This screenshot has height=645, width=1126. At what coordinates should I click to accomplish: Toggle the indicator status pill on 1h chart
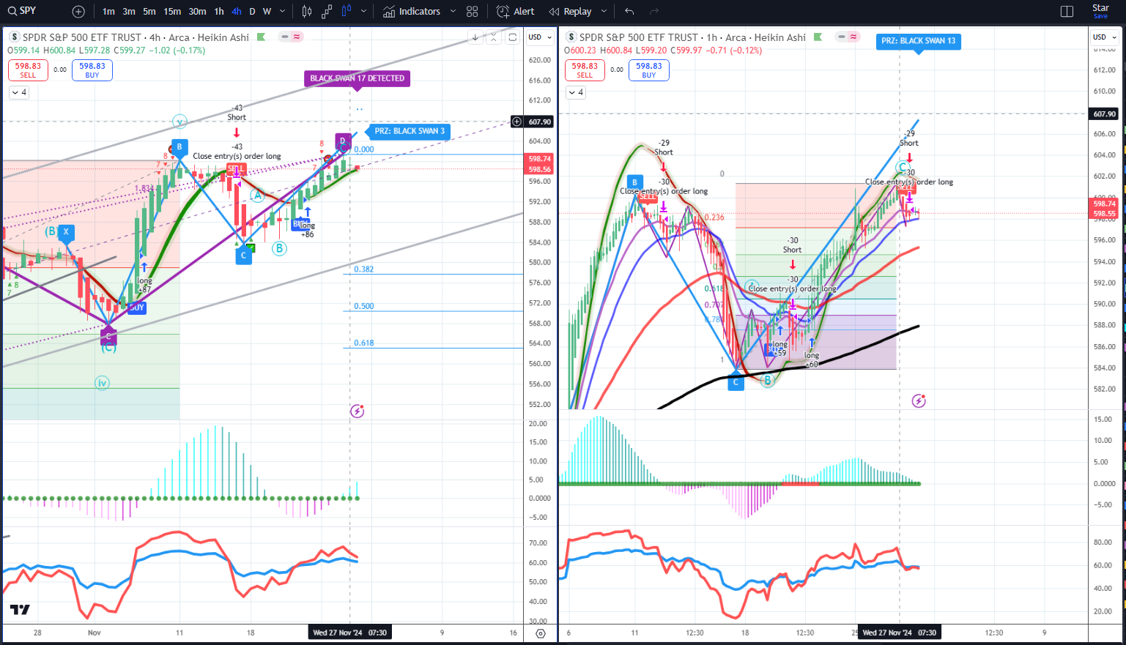coord(848,37)
